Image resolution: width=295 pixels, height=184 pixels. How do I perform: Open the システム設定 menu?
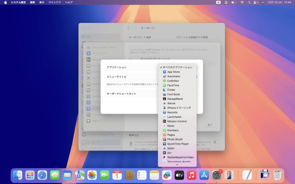click(x=18, y=2)
